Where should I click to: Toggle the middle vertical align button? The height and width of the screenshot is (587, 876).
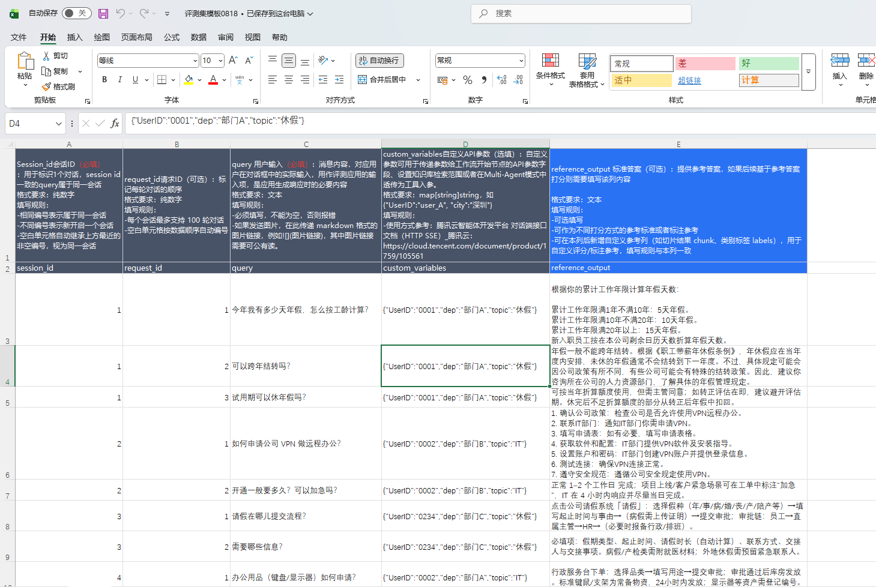coord(289,61)
